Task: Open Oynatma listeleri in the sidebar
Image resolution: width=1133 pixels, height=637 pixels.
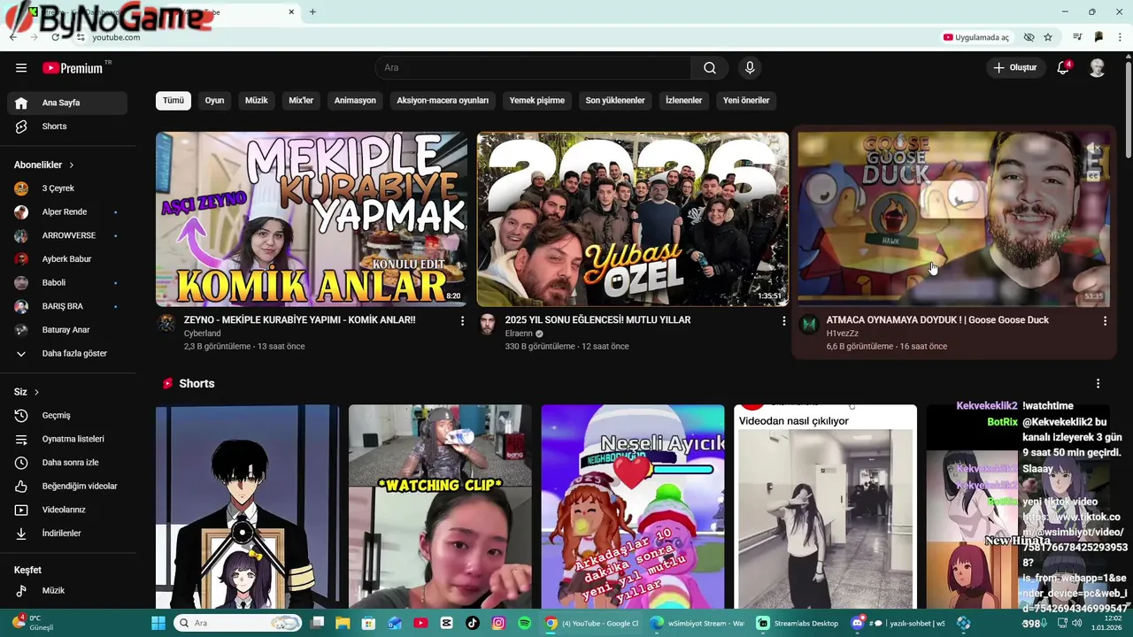Action: [67, 439]
